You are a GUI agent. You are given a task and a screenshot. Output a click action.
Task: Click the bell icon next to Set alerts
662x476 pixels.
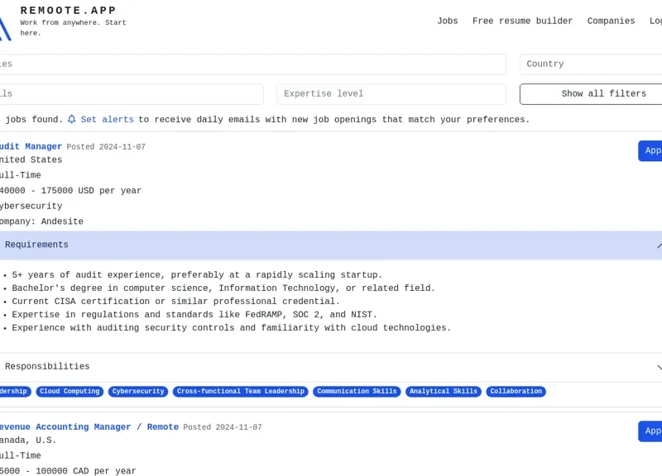click(x=73, y=119)
